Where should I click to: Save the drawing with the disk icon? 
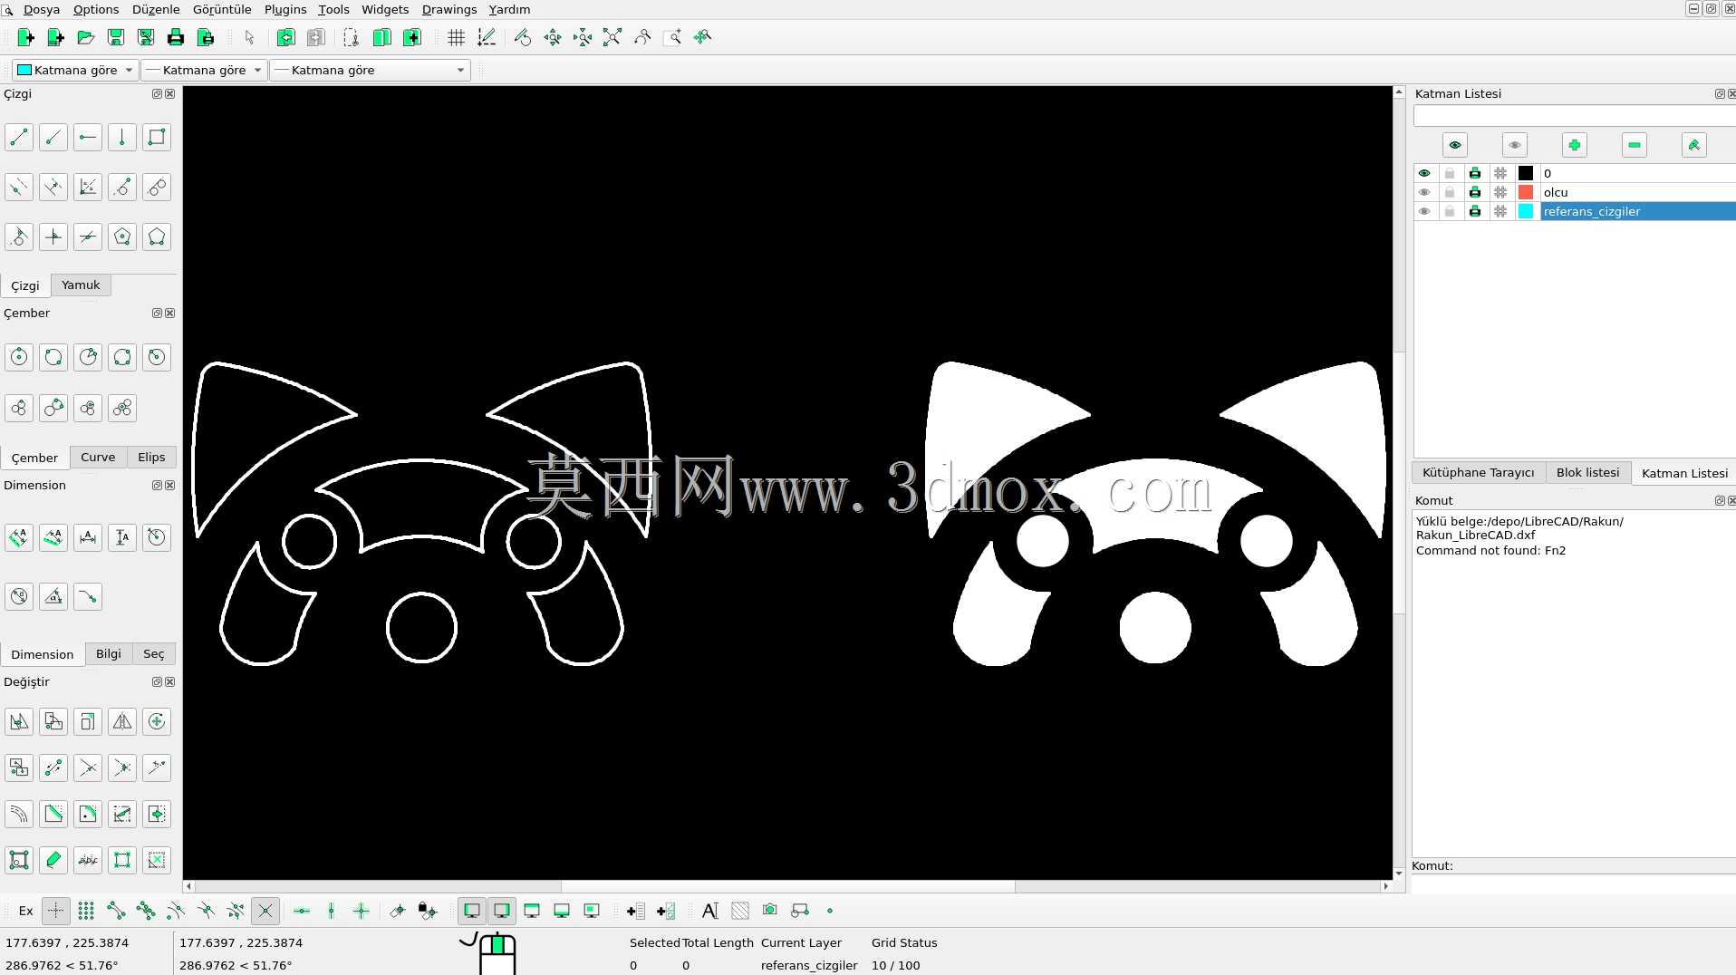coord(116,37)
